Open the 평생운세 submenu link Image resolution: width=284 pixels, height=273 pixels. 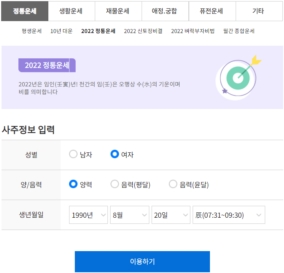tap(32, 31)
